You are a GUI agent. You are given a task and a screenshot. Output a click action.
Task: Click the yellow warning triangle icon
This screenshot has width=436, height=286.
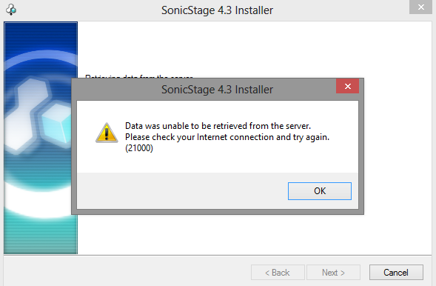tap(107, 133)
